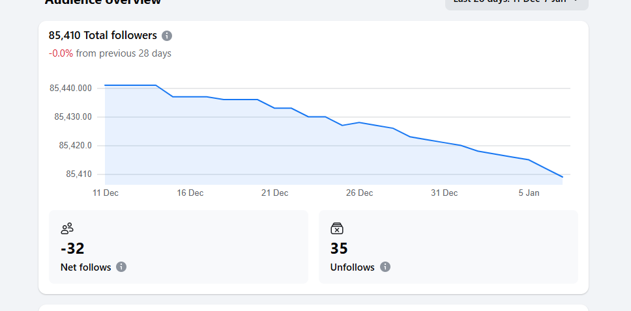Click the box-x icon above Unfollows count
This screenshot has width=631, height=311.
click(337, 228)
